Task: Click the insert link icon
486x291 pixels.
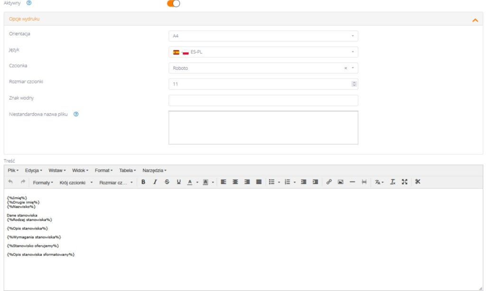Action: pos(329,182)
